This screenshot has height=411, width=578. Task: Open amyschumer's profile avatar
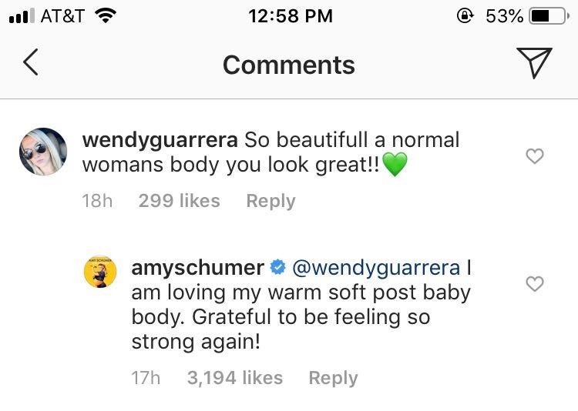tap(99, 272)
